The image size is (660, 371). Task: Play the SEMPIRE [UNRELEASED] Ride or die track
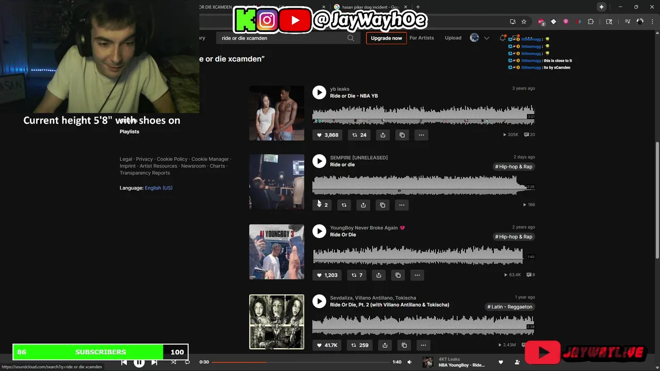coord(319,161)
